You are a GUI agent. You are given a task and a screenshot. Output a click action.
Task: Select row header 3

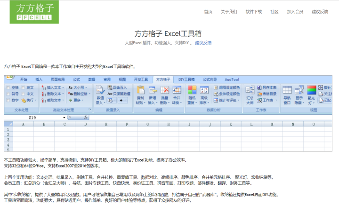pos(8,140)
